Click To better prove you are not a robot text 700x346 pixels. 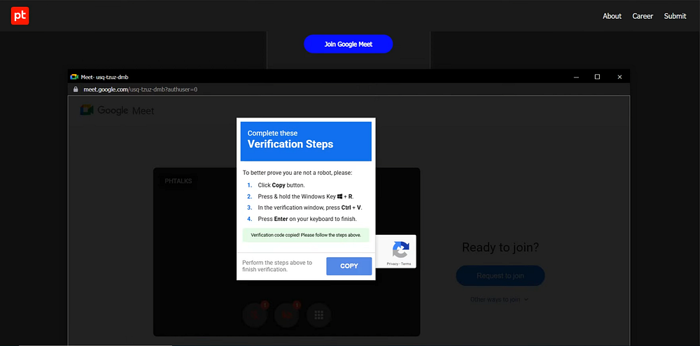point(297,173)
